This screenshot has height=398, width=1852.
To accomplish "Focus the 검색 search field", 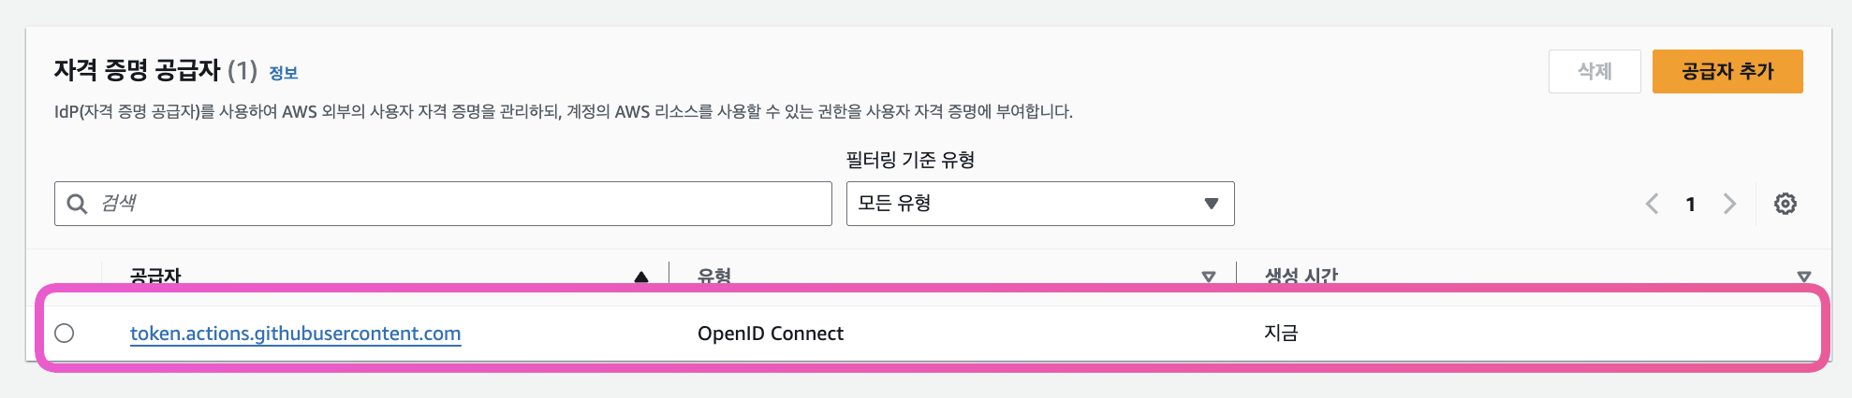I will (x=443, y=204).
